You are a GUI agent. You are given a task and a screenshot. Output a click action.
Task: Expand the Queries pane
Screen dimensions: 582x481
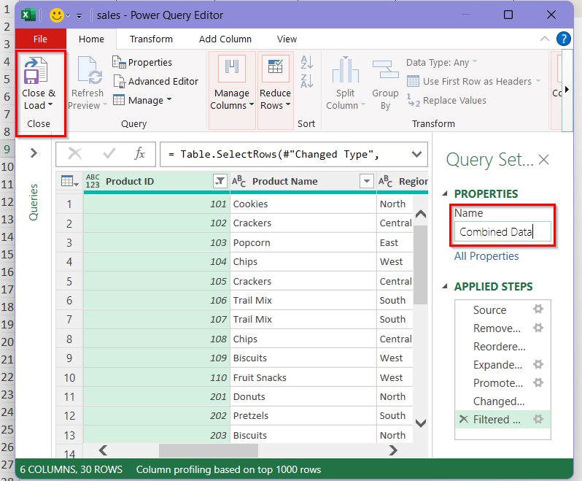[x=34, y=153]
